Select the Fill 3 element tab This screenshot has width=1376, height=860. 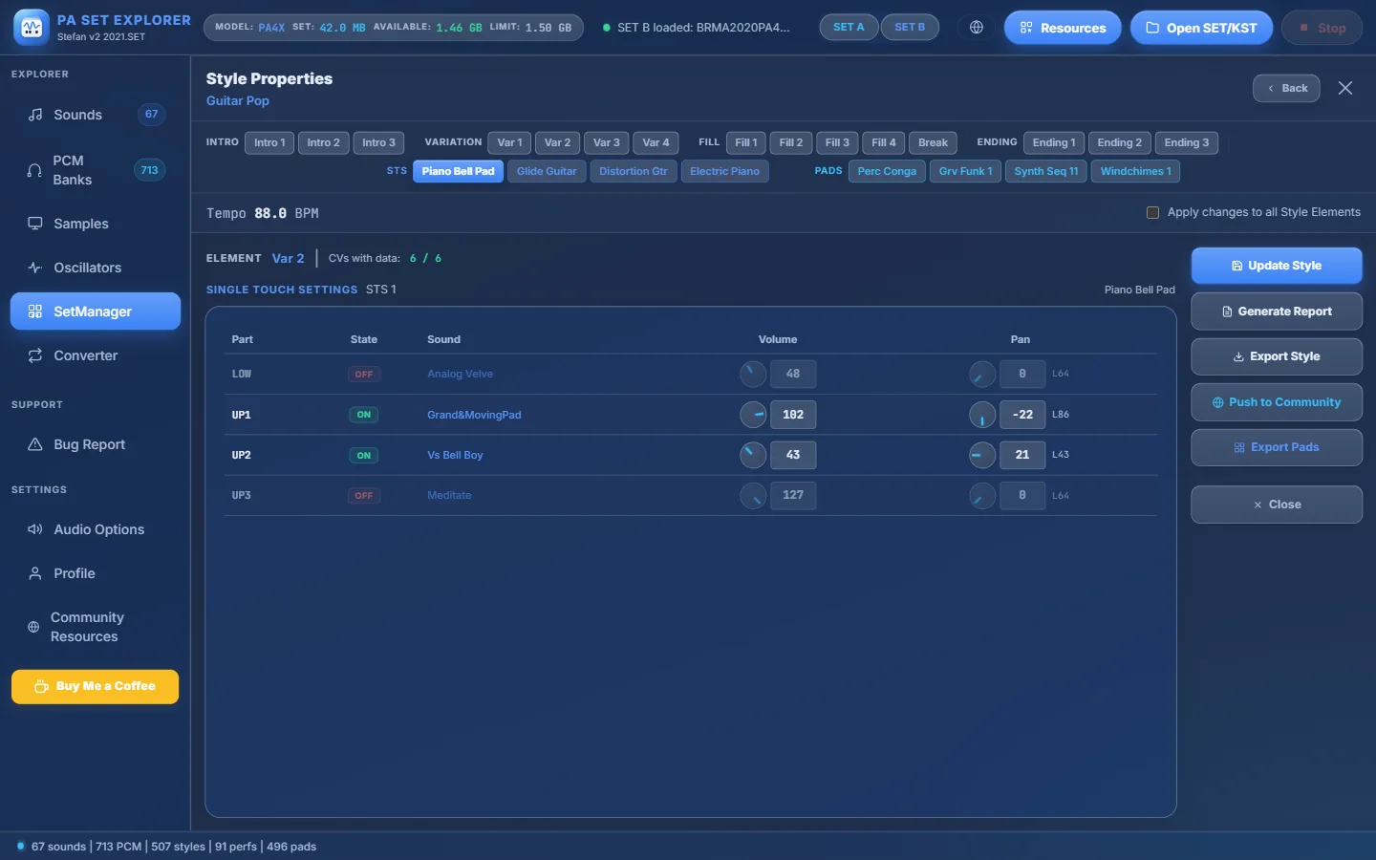(837, 143)
